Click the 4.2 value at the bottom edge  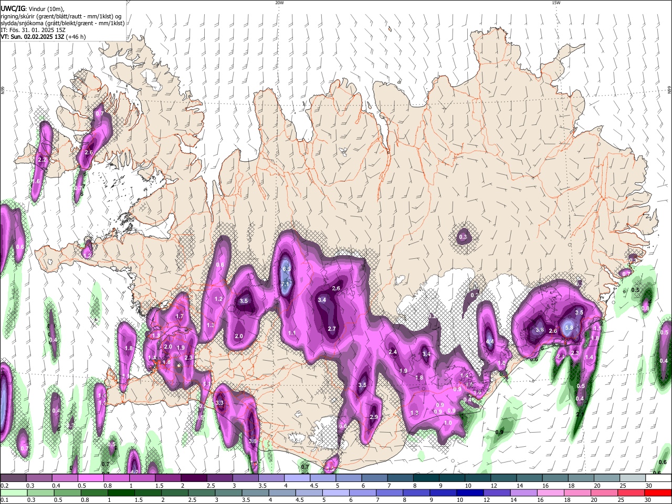[134, 471]
